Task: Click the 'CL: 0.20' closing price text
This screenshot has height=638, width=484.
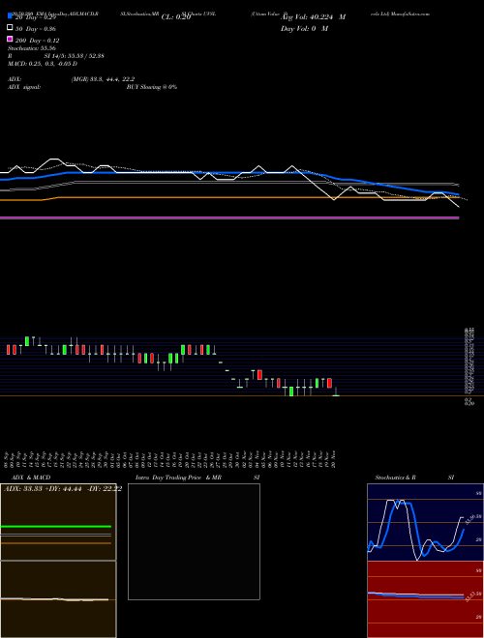Action: [176, 17]
